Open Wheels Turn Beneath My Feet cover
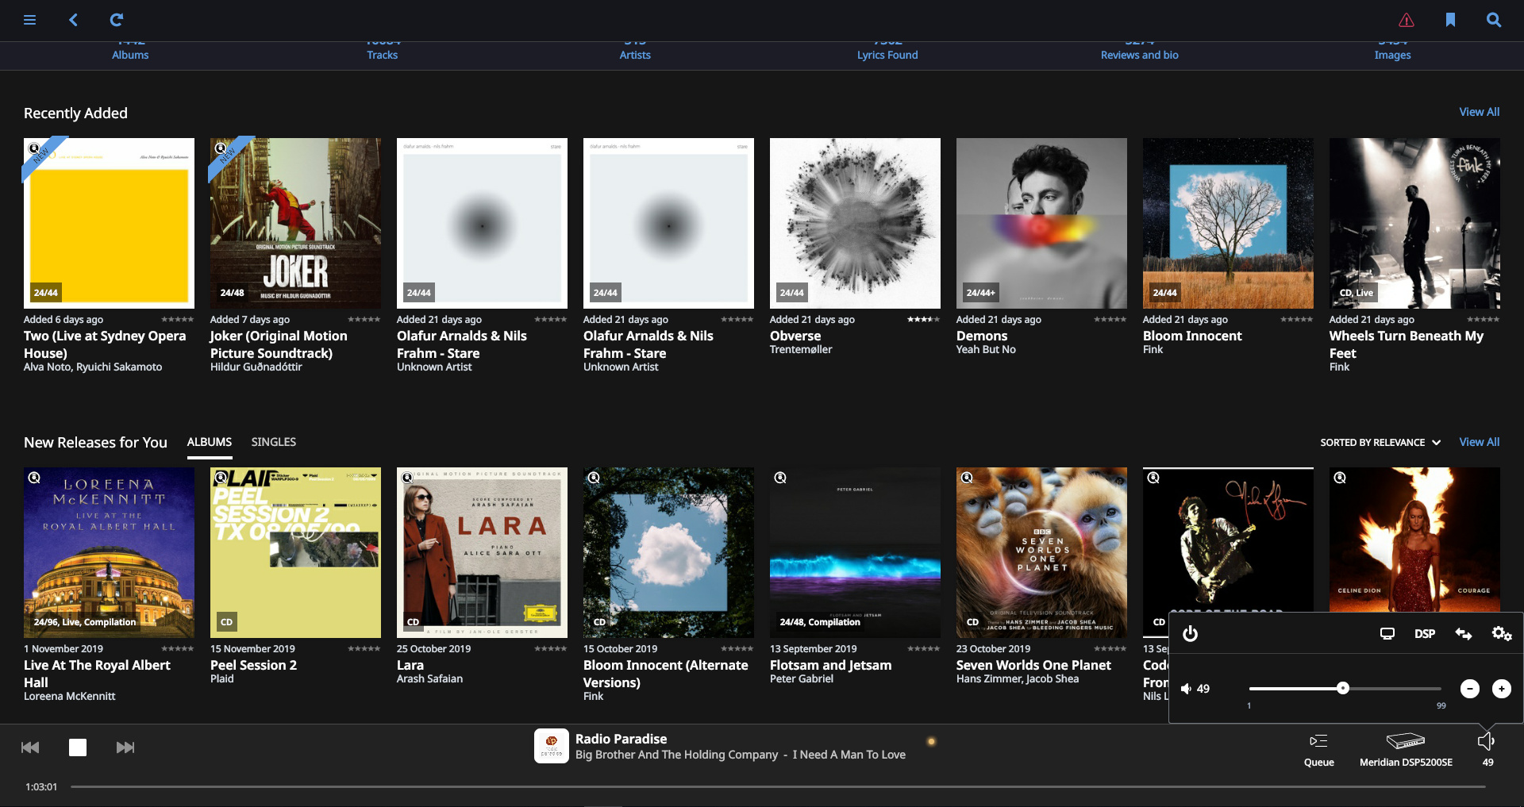 tap(1414, 223)
